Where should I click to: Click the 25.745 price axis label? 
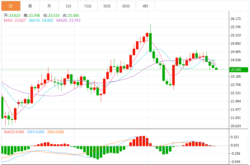click(236, 27)
